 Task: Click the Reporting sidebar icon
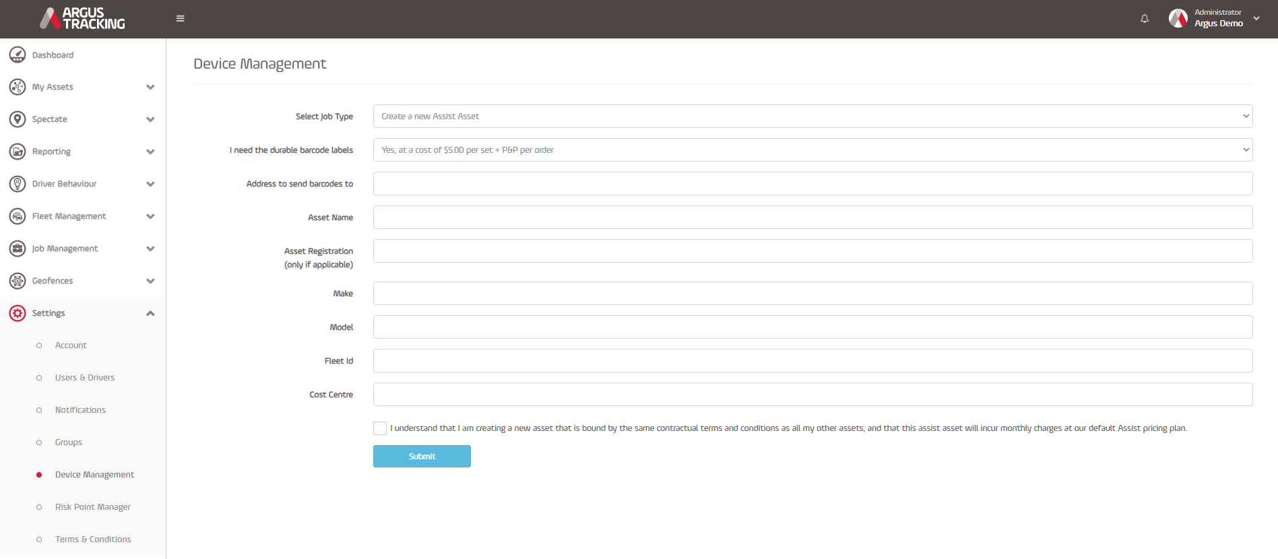[18, 152]
